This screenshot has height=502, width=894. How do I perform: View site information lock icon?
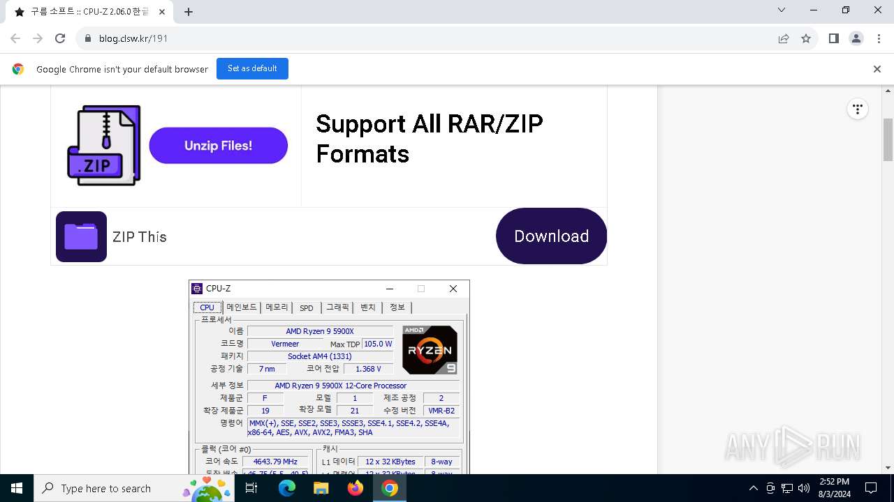(x=88, y=38)
